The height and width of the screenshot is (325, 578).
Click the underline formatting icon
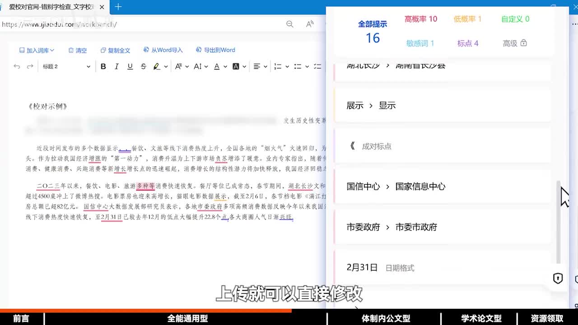(130, 66)
